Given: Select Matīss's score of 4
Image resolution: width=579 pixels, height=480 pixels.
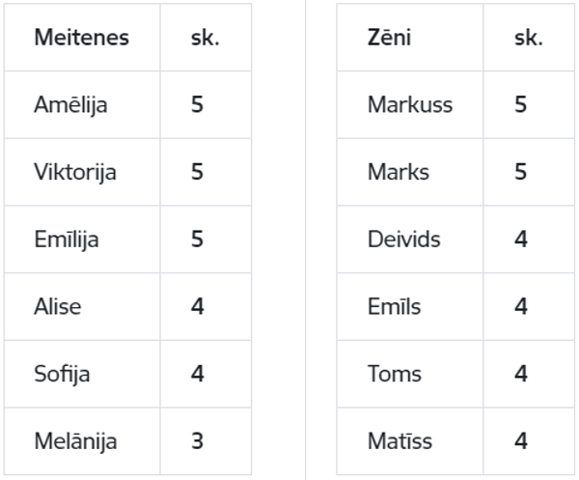Looking at the screenshot, I should tap(521, 440).
